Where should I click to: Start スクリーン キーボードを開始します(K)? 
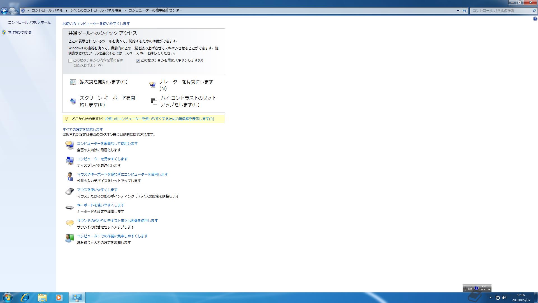point(107,101)
